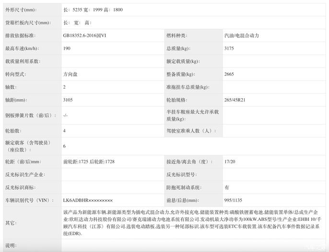Click the 接近角/离去角(度) label
This screenshot has height=252, width=329.
pos(190,161)
